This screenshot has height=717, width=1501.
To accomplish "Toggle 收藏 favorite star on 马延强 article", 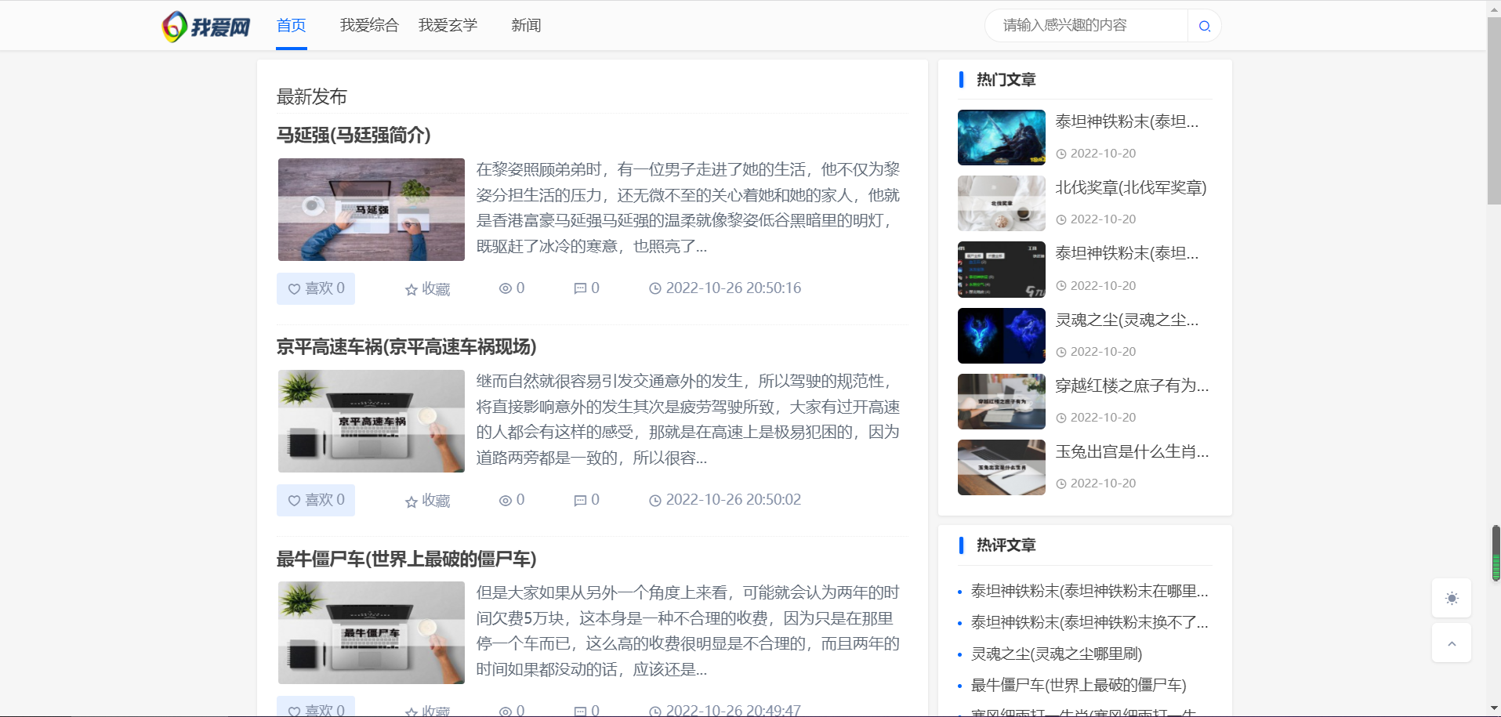I will (x=426, y=288).
